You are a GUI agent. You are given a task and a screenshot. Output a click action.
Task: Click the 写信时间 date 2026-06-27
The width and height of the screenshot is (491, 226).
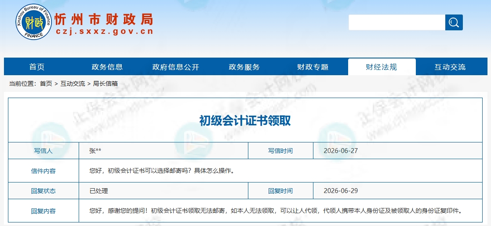click(x=341, y=151)
